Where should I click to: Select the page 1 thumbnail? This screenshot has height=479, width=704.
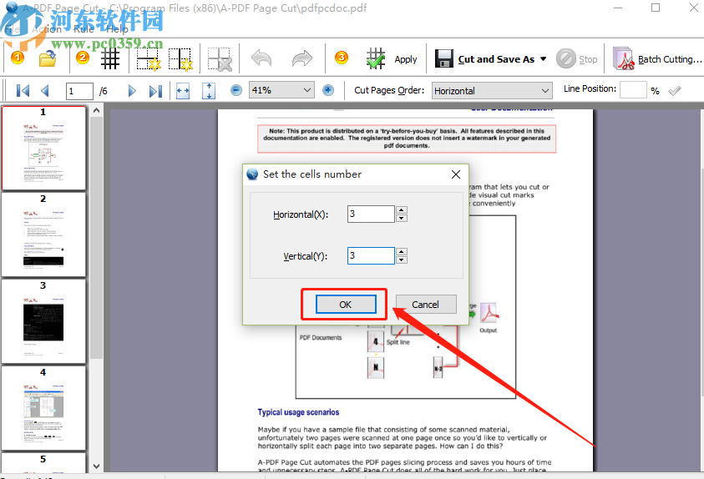coord(43,148)
